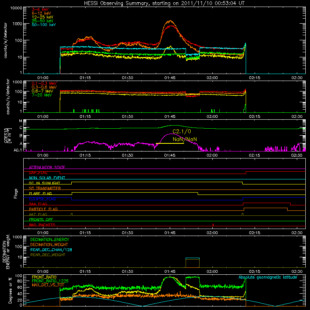Select the PARTICLE_FLAG label
The width and height of the screenshot is (310, 310).
pyautogui.click(x=43, y=209)
